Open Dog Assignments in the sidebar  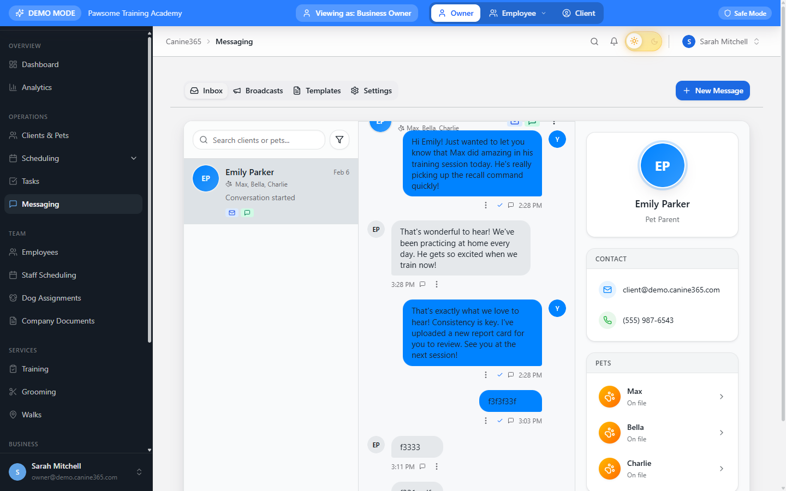(x=73, y=298)
